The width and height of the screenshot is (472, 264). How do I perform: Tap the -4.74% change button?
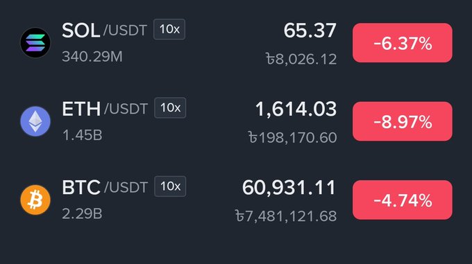403,200
